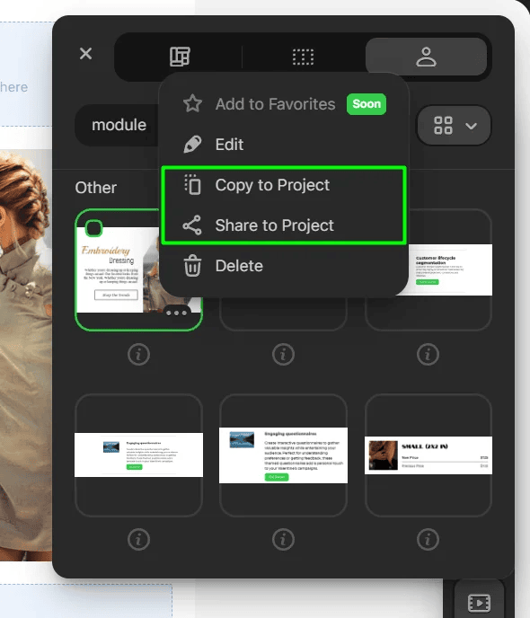This screenshot has width=530, height=618.
Task: Click the star favorites icon
Action: [193, 103]
